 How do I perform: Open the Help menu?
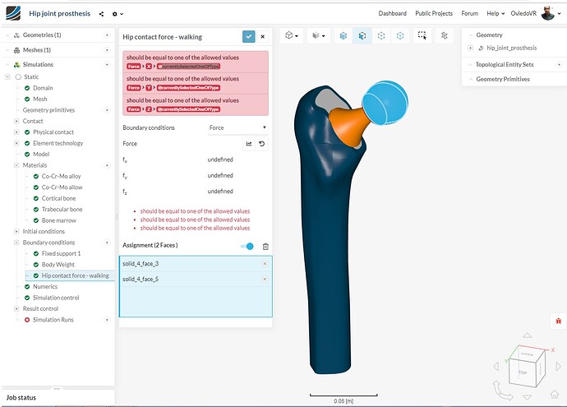coord(496,13)
